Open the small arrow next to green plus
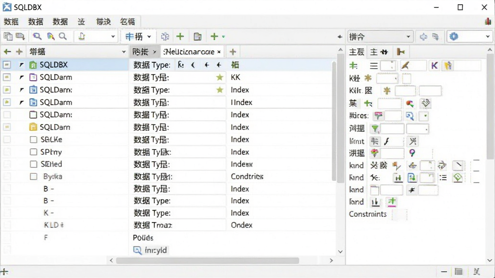The width and height of the screenshot is (495, 278). click(x=223, y=37)
